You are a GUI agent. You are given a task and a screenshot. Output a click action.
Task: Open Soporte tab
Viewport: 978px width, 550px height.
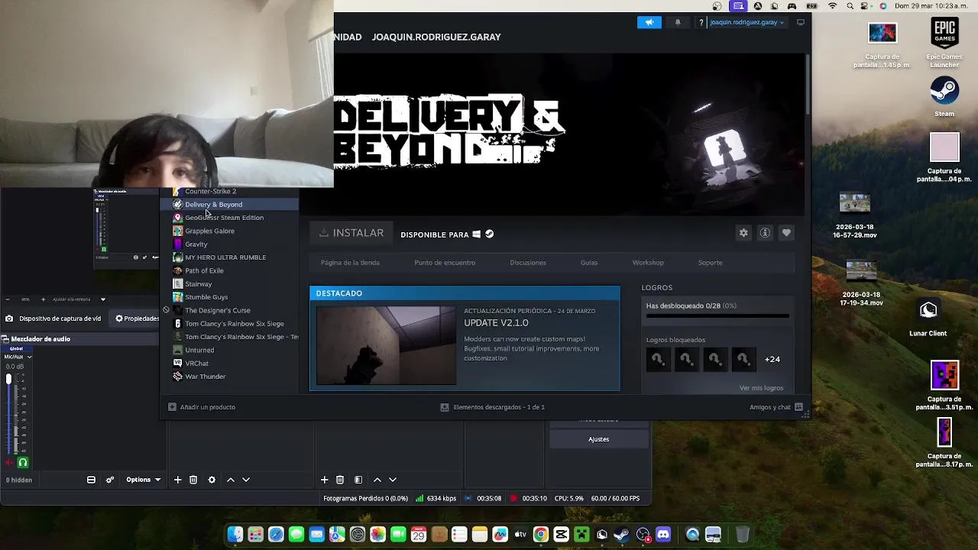[x=710, y=263]
